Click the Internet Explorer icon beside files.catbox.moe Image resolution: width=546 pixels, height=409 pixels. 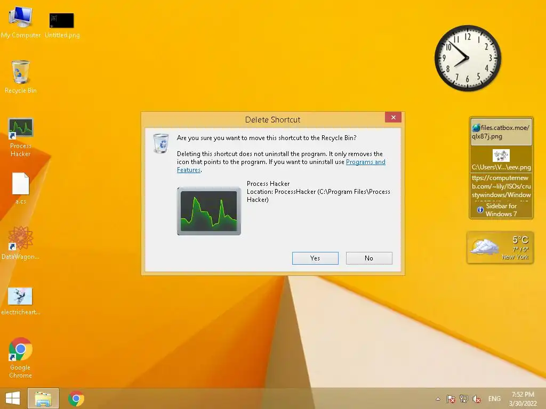476,128
